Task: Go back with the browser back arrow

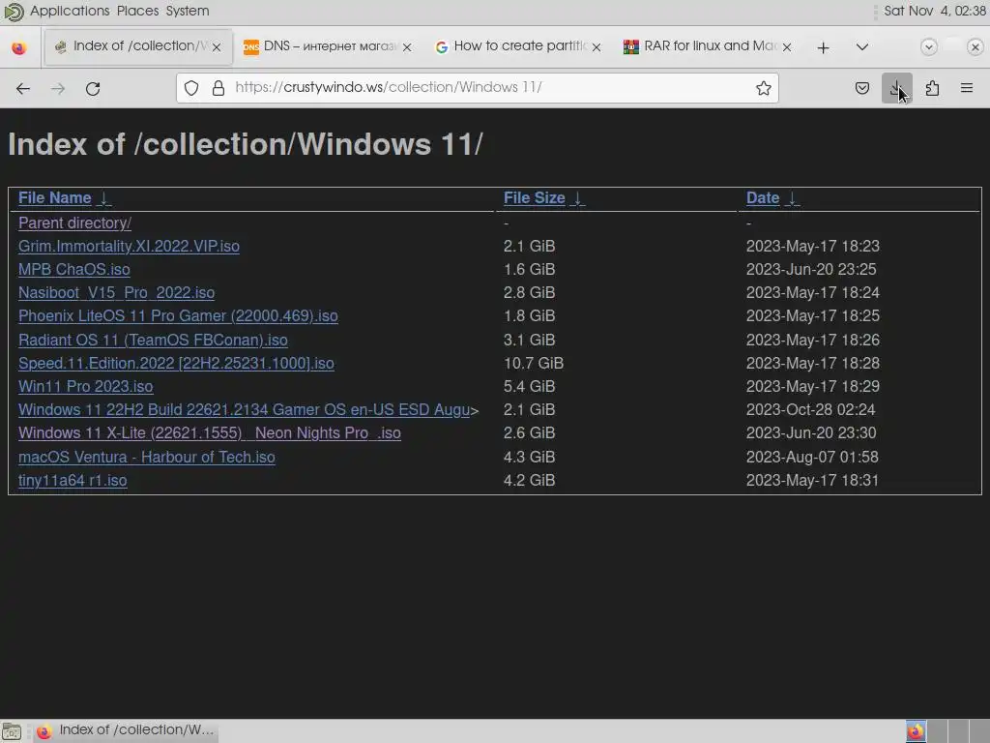Action: pyautogui.click(x=23, y=88)
